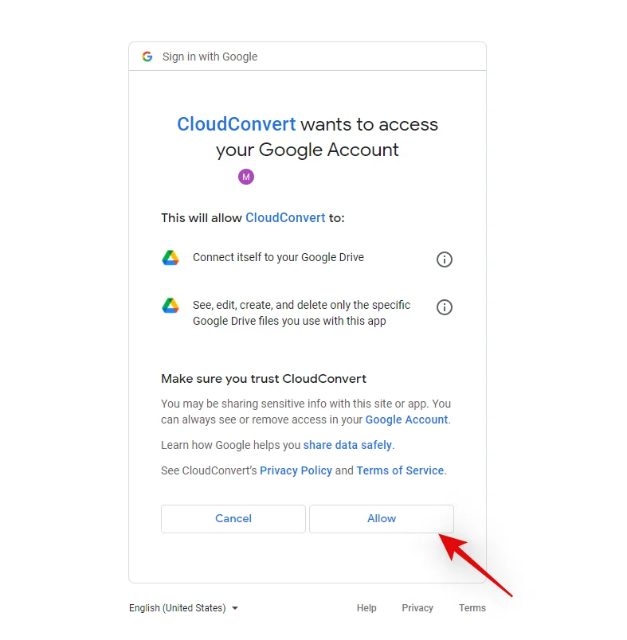
Task: Click the Cancel button
Action: pyautogui.click(x=233, y=519)
